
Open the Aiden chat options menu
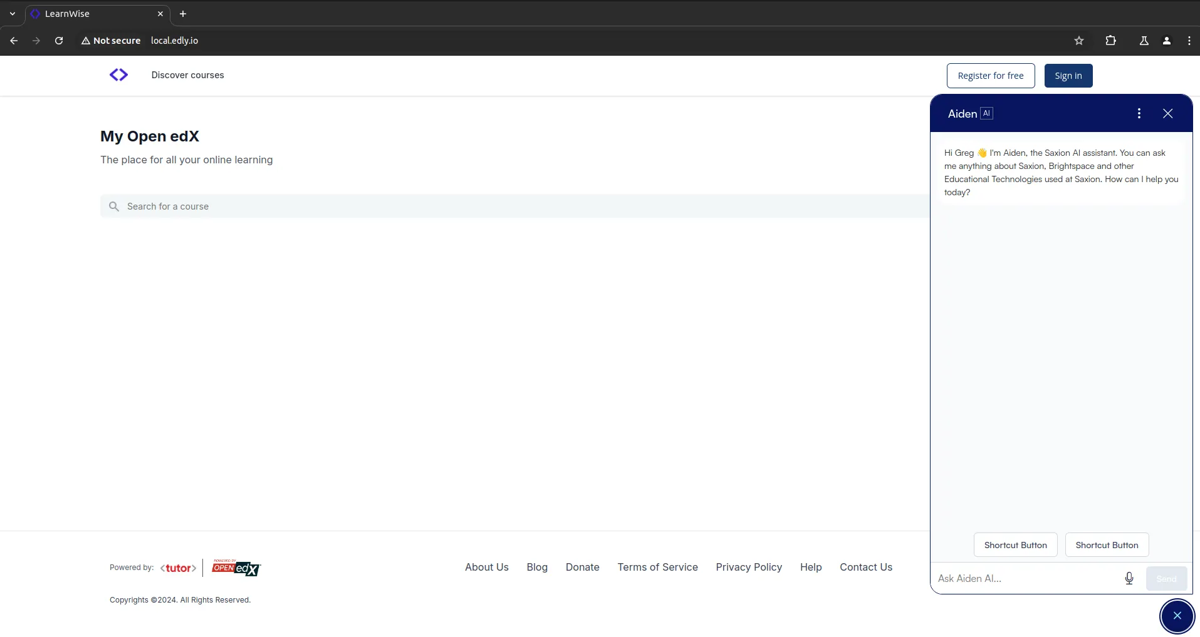1139,113
